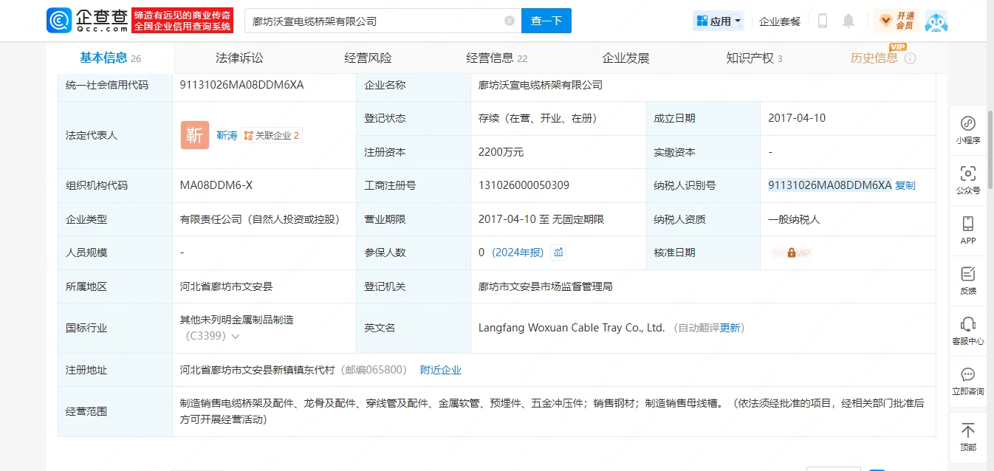Open the 客服中心 headset icon
This screenshot has height=471, width=994.
point(968,331)
